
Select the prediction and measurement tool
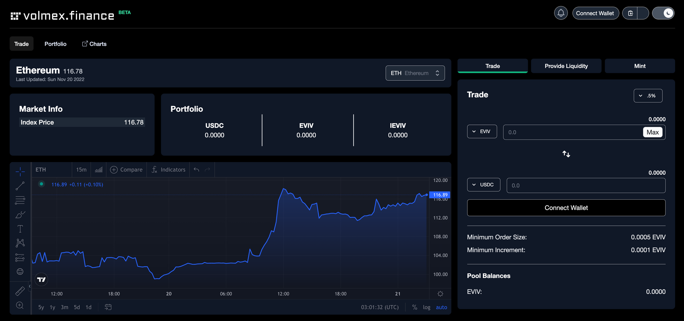[20, 257]
